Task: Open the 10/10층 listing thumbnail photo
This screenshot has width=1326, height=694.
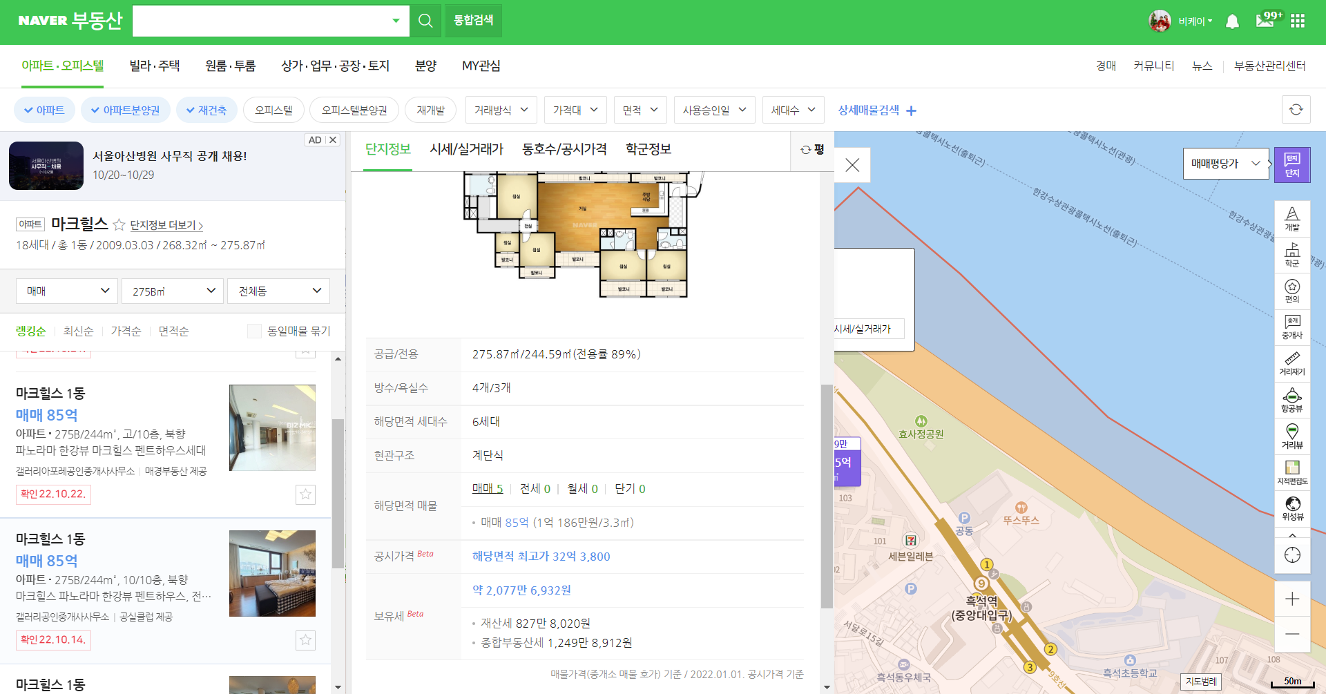Action: click(x=272, y=573)
